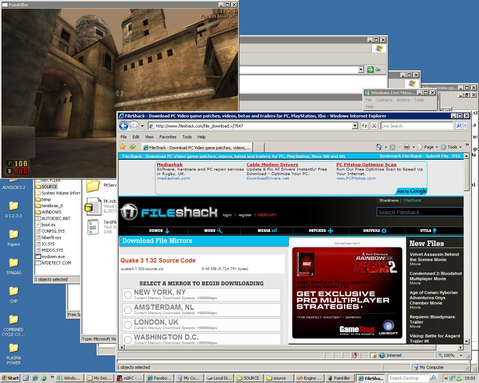Click the IE Forward arrow button

tap(134, 126)
